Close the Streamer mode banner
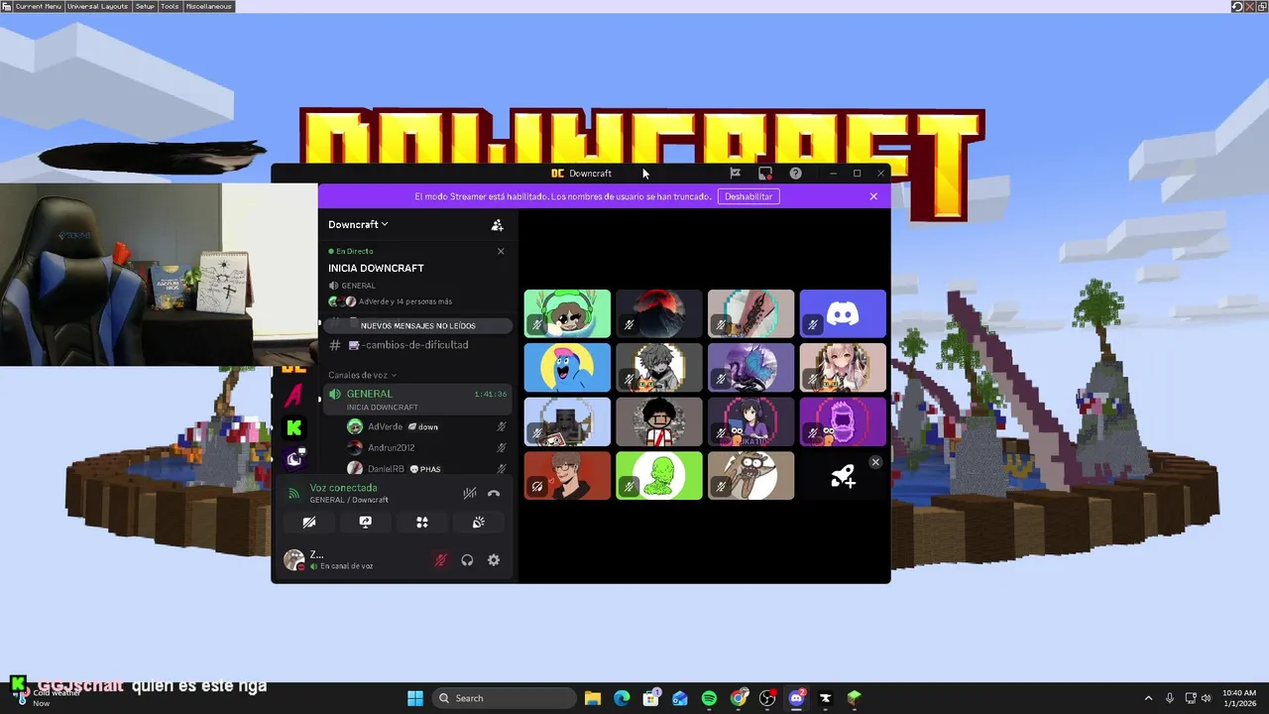 click(873, 196)
